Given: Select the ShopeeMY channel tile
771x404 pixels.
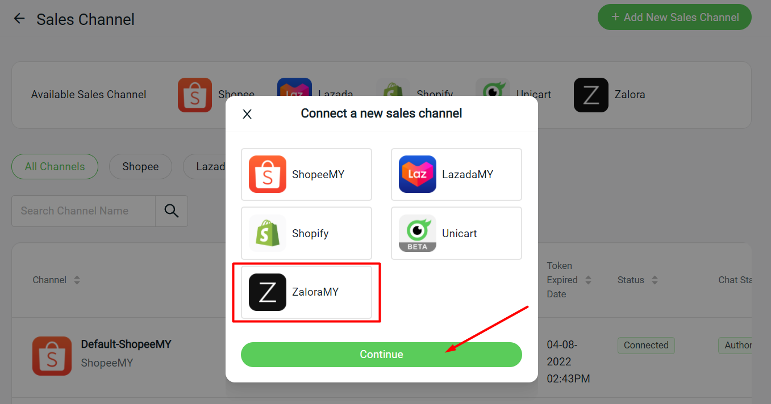Looking at the screenshot, I should click(306, 174).
